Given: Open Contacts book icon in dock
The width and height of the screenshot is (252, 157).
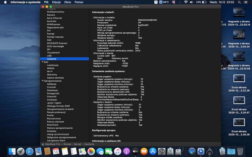Looking at the screenshot, I should click(47, 151).
